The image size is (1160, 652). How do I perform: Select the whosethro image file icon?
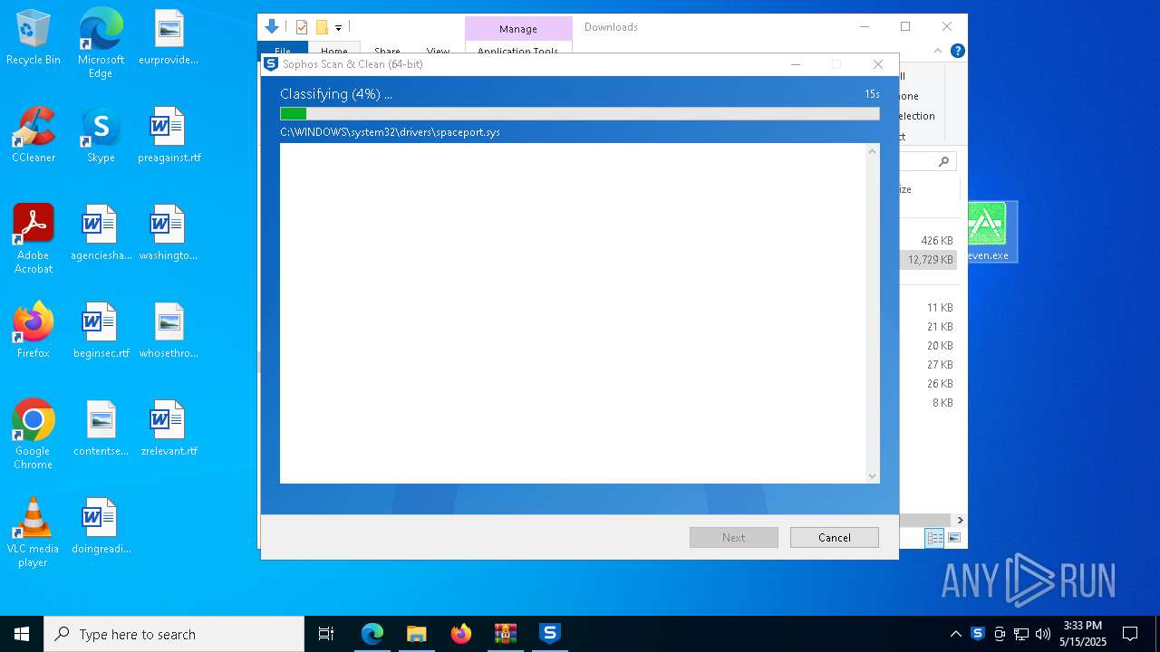click(169, 331)
